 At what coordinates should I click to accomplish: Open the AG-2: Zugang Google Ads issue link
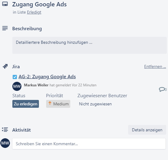pyautogui.click(x=47, y=77)
